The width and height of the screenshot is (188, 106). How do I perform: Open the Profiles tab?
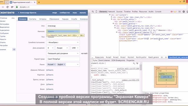(135, 12)
